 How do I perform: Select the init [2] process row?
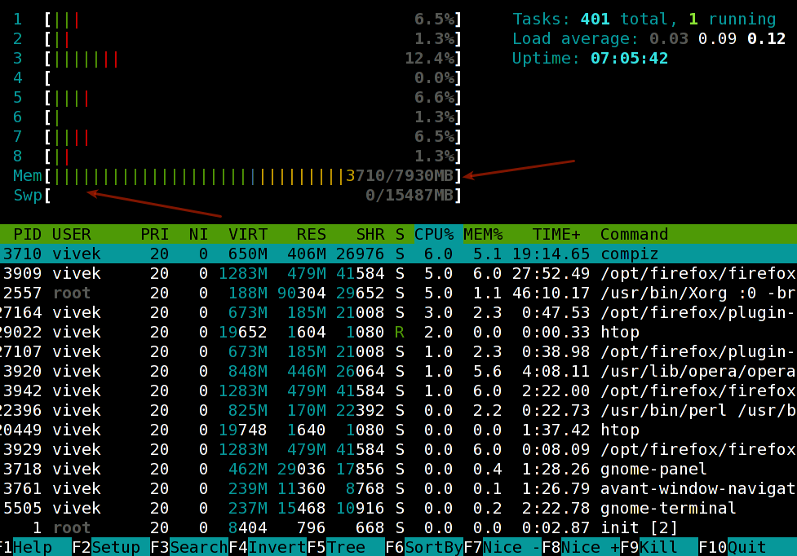398,527
